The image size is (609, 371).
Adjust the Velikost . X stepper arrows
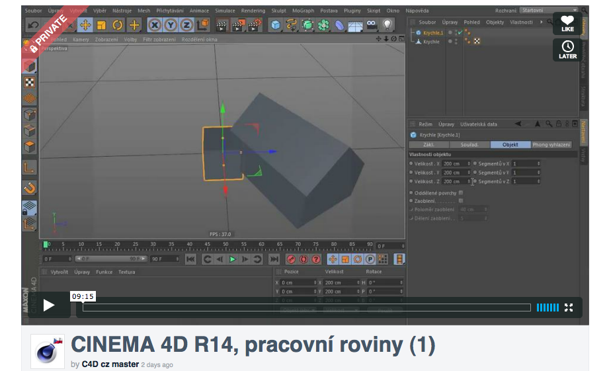[469, 163]
